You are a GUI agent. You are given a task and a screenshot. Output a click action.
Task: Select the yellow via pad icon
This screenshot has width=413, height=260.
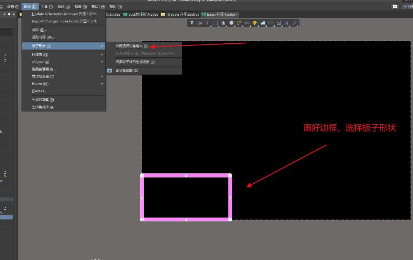(x=255, y=23)
